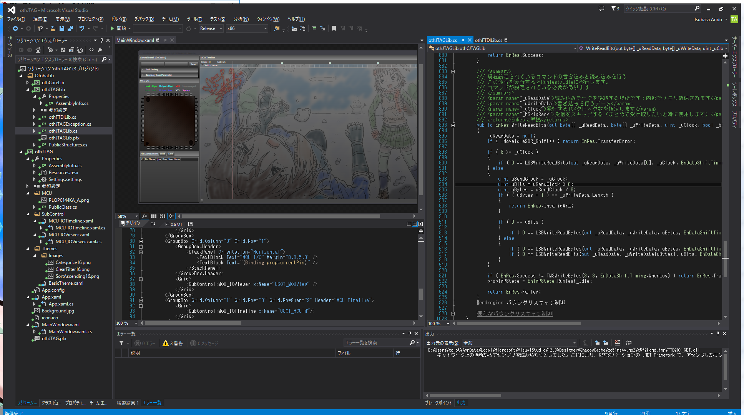Click the Tsubasa Ando account name
The image size is (744, 415).
708,19
